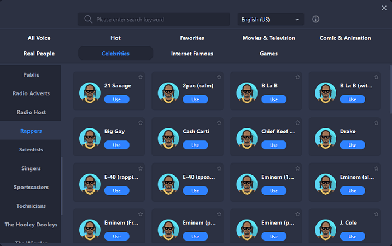
Task: Select the Big Gay avatar
Action: (x=90, y=138)
